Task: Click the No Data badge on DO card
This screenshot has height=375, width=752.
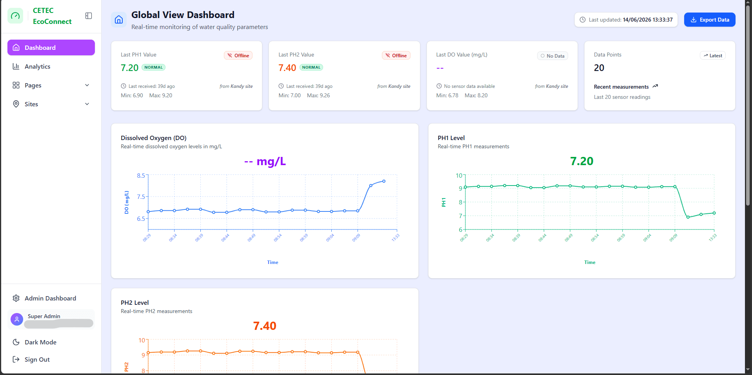Action: [x=552, y=56]
